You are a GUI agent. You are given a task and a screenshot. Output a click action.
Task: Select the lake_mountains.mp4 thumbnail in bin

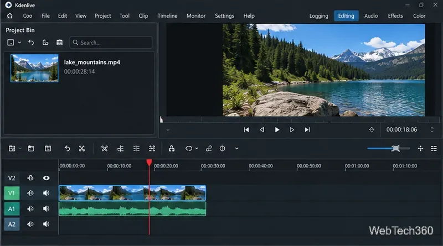point(34,68)
